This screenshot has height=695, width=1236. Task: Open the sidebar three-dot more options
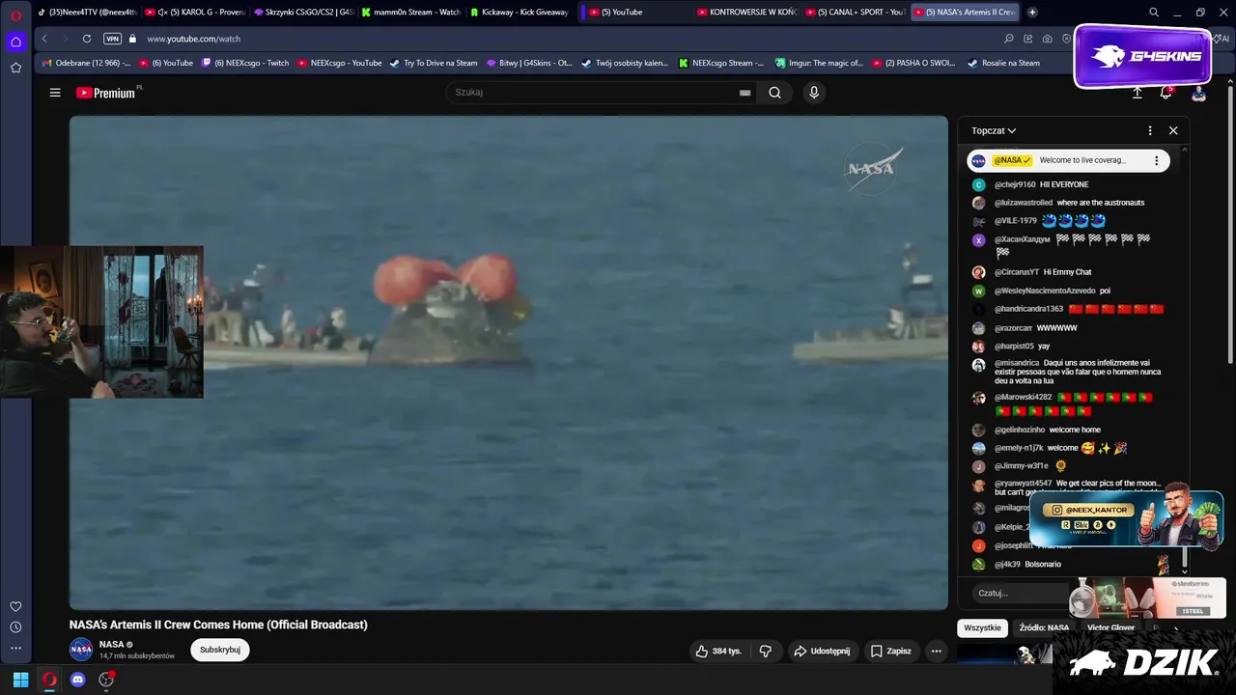[15, 648]
